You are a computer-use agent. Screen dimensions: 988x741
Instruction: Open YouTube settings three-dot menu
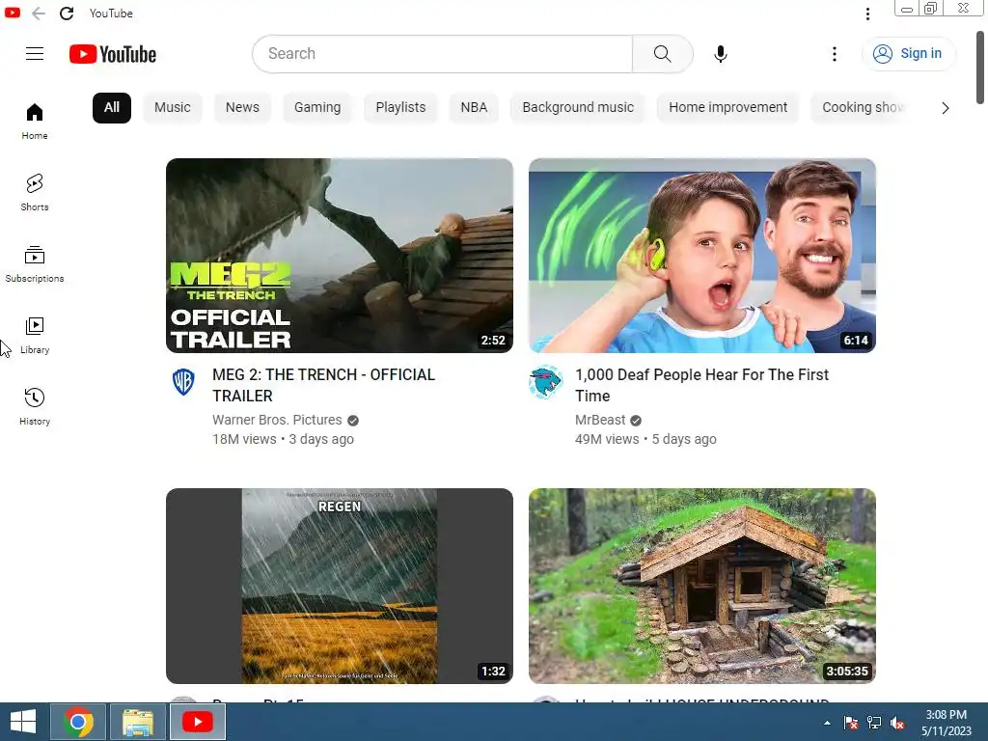point(835,54)
